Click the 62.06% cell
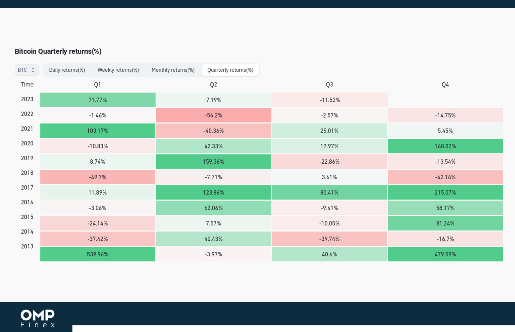Screen dimensions: 515x332 tap(214, 208)
